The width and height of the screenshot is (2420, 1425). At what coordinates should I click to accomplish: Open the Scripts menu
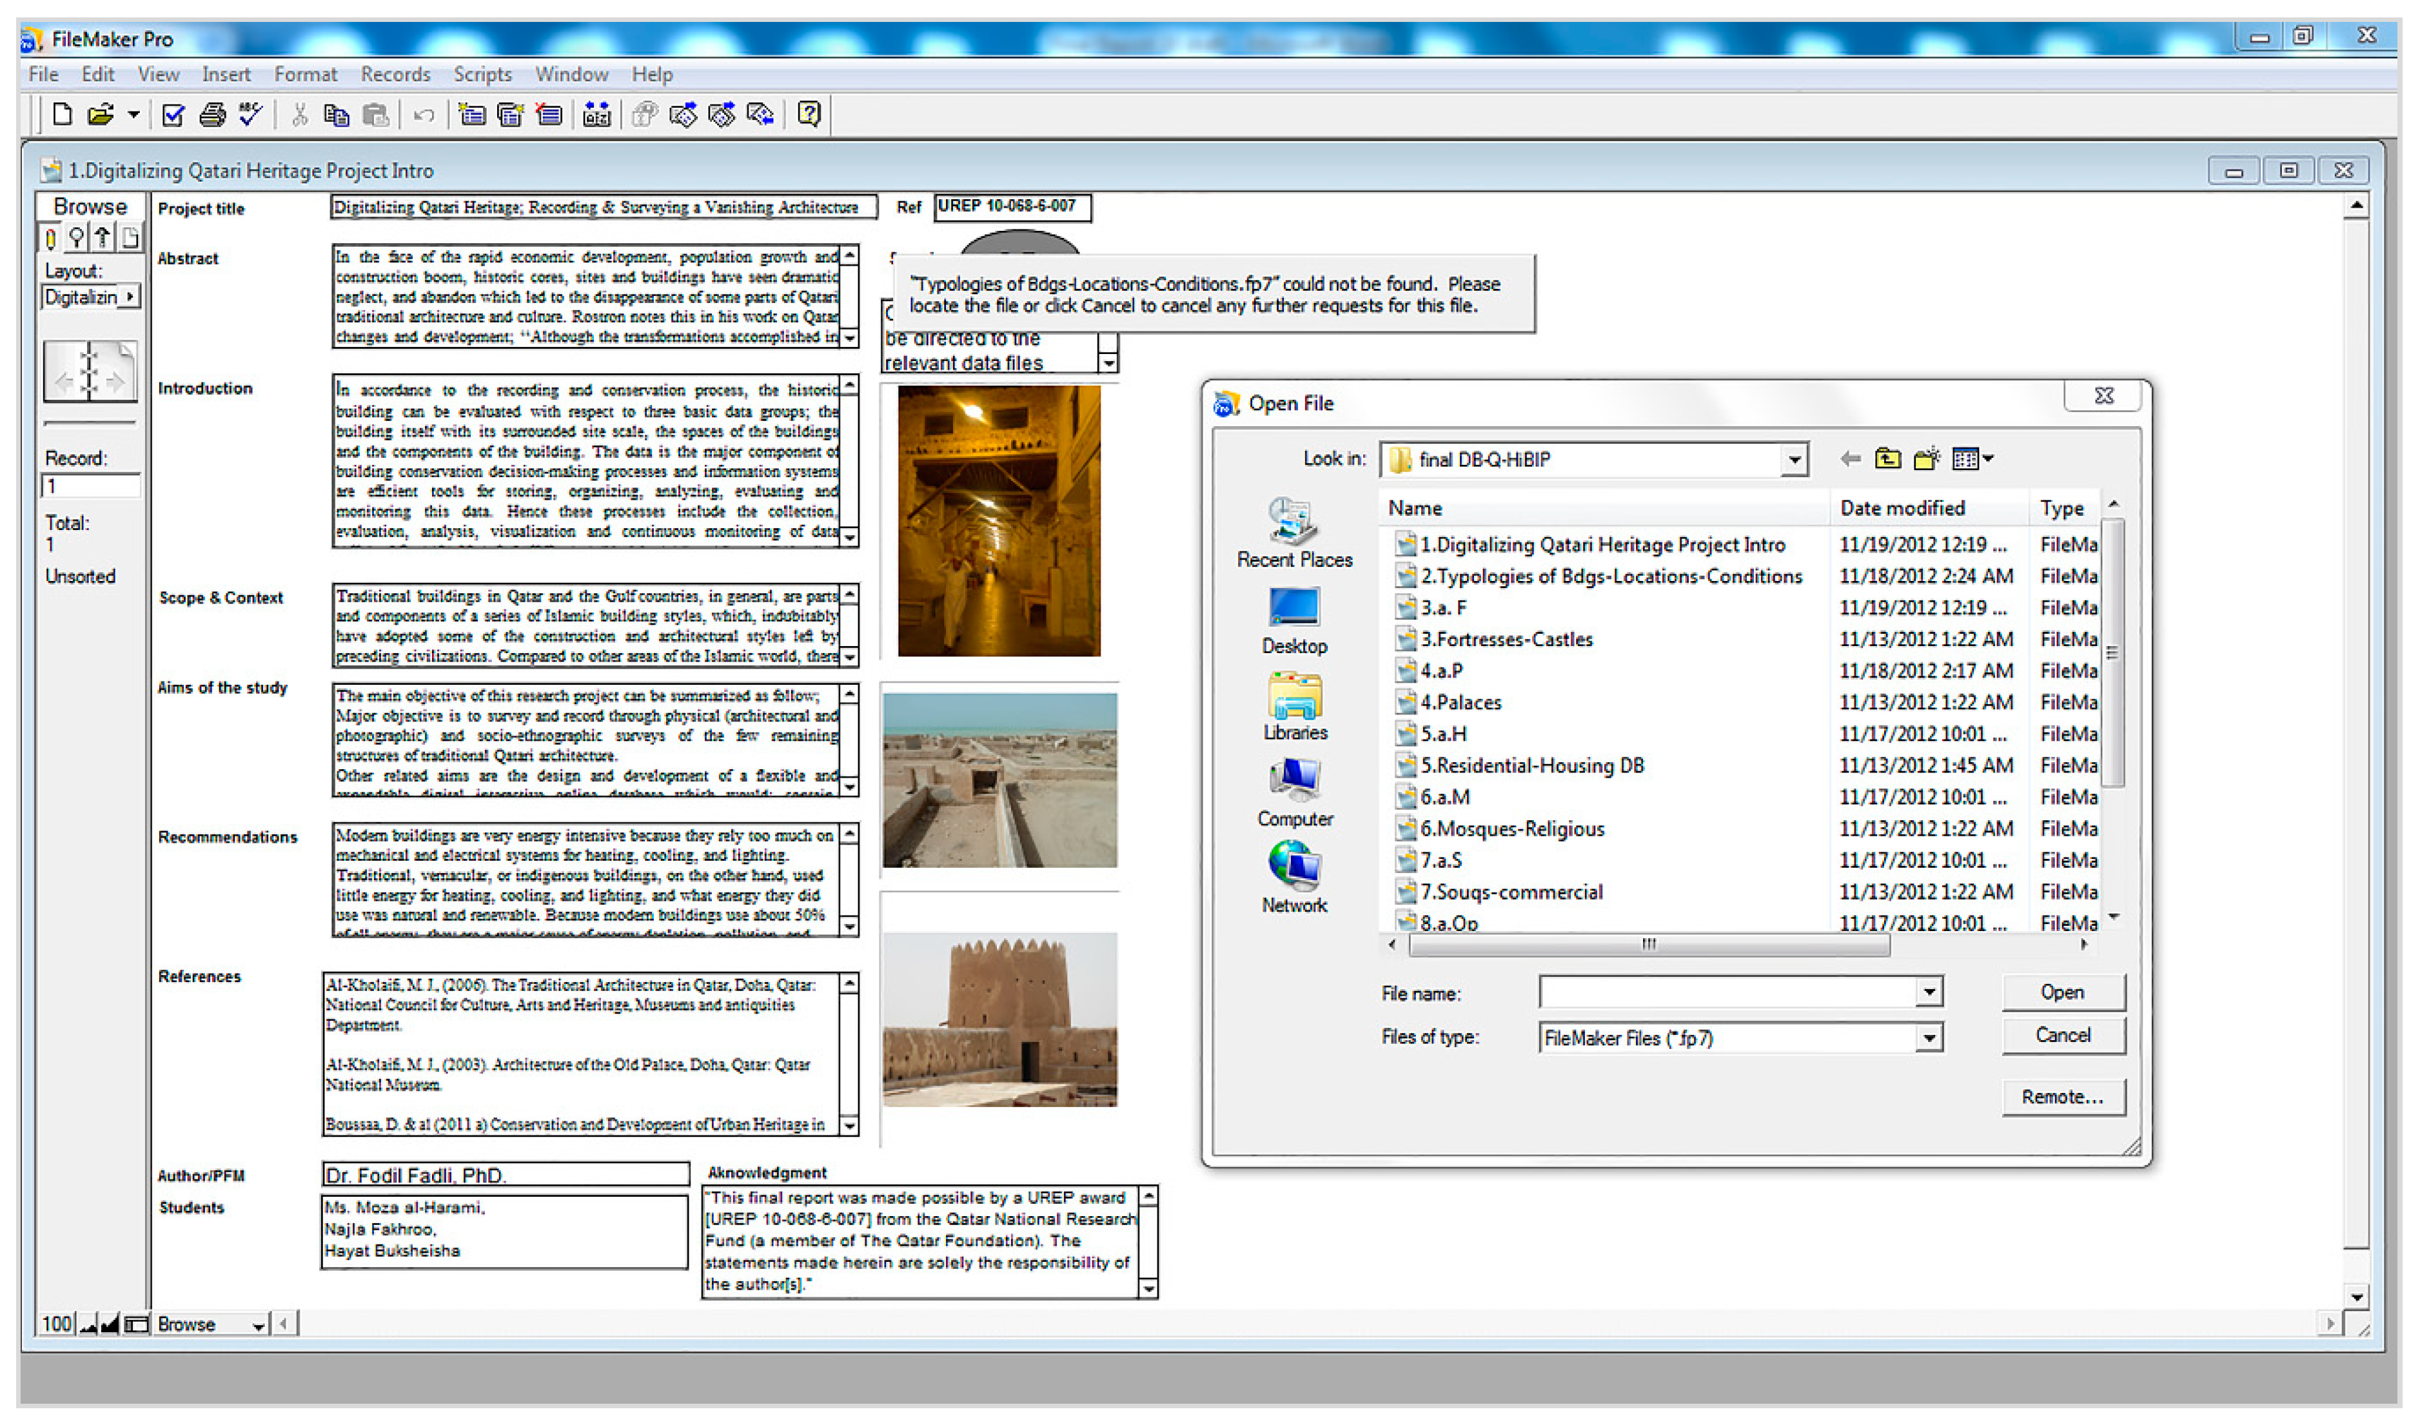(482, 74)
